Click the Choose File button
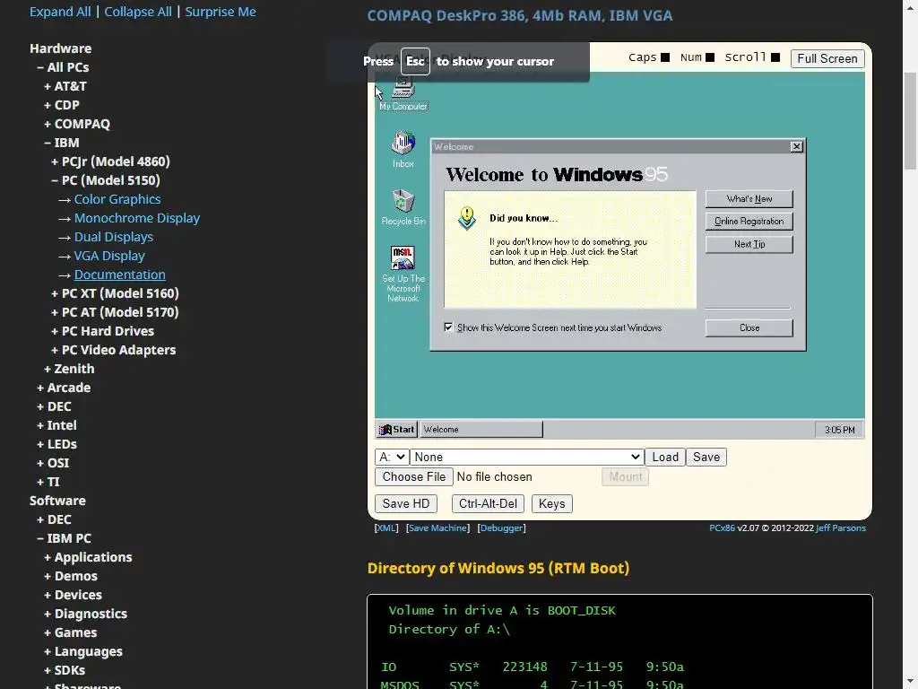The width and height of the screenshot is (918, 689). [x=414, y=477]
